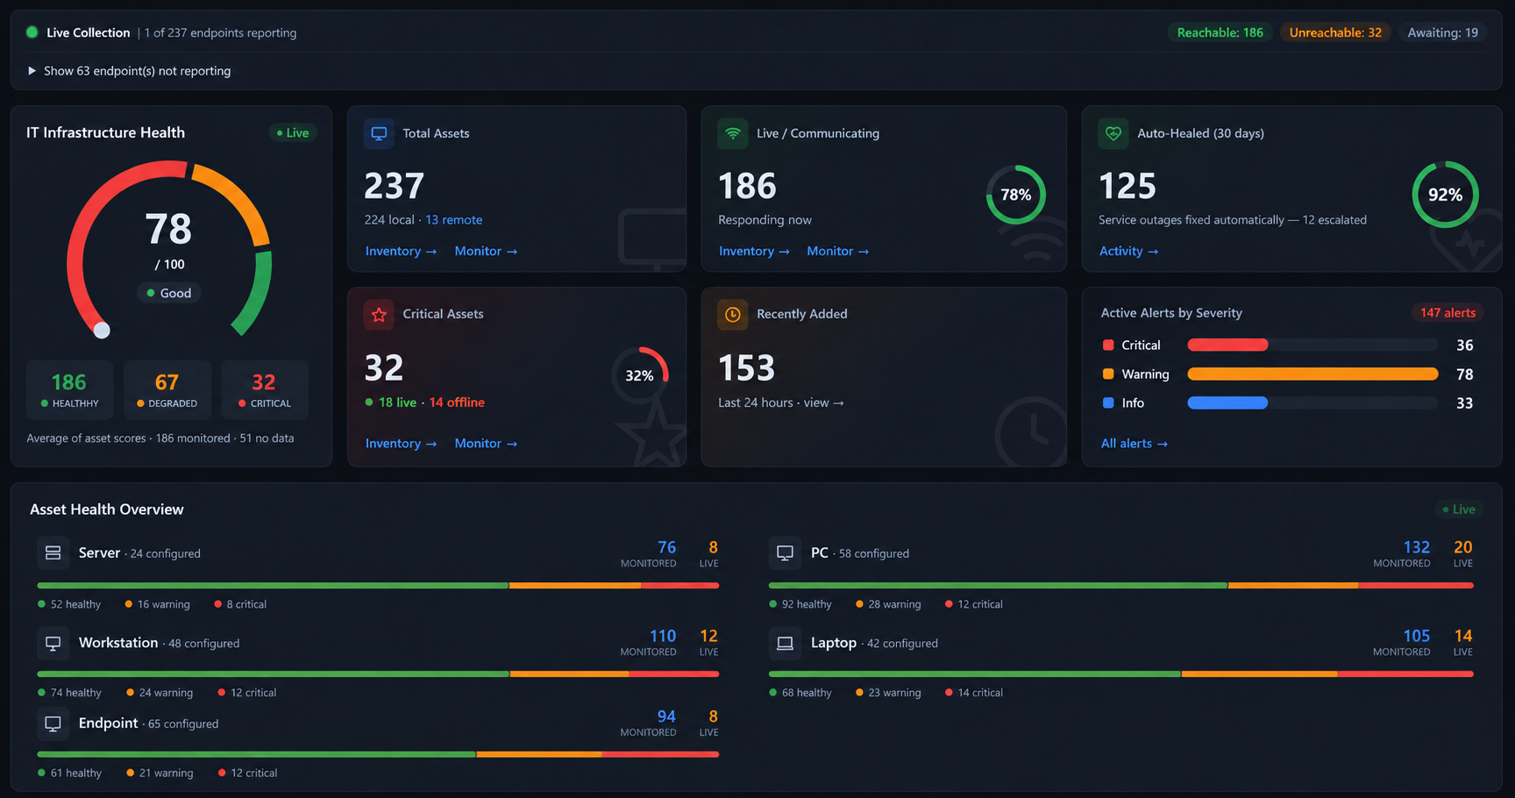The height and width of the screenshot is (798, 1515).
Task: Click the 32 Critical tile
Action: tap(264, 390)
